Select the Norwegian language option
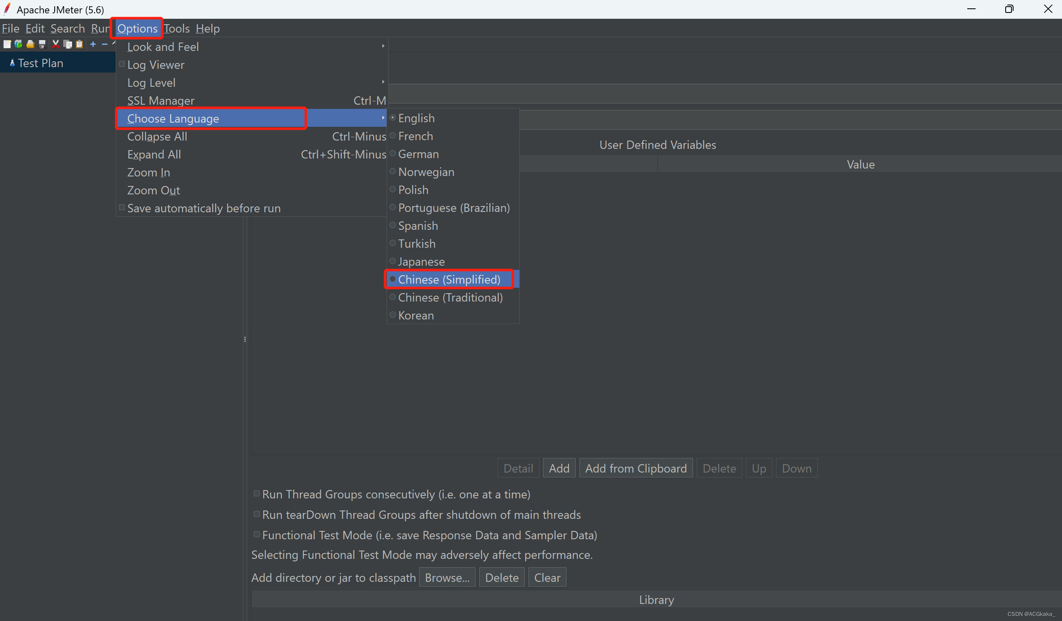1062x621 pixels. pos(453,172)
